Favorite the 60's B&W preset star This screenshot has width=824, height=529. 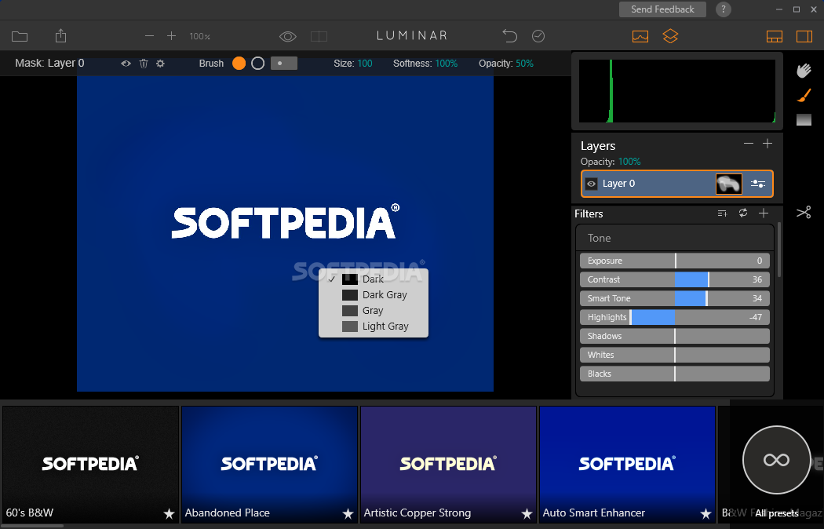(169, 513)
